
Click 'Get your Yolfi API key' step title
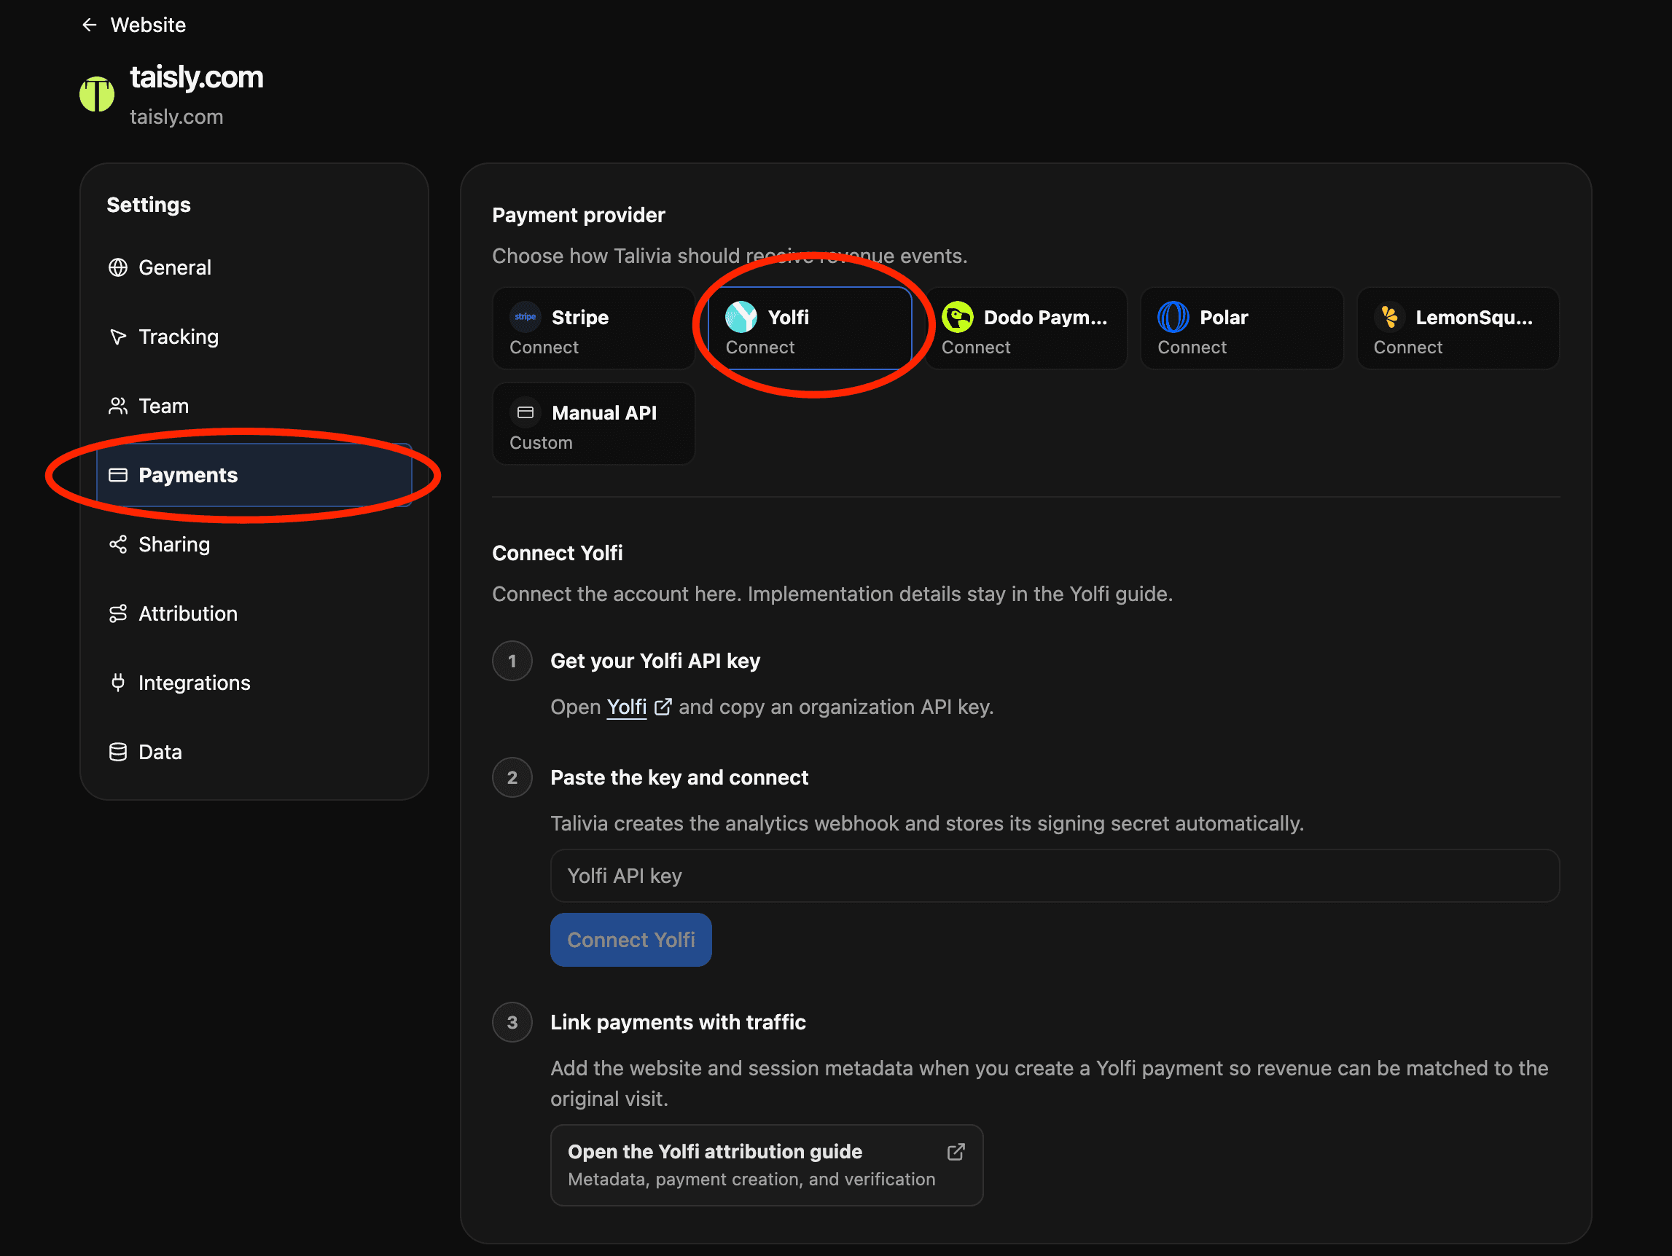(x=655, y=662)
